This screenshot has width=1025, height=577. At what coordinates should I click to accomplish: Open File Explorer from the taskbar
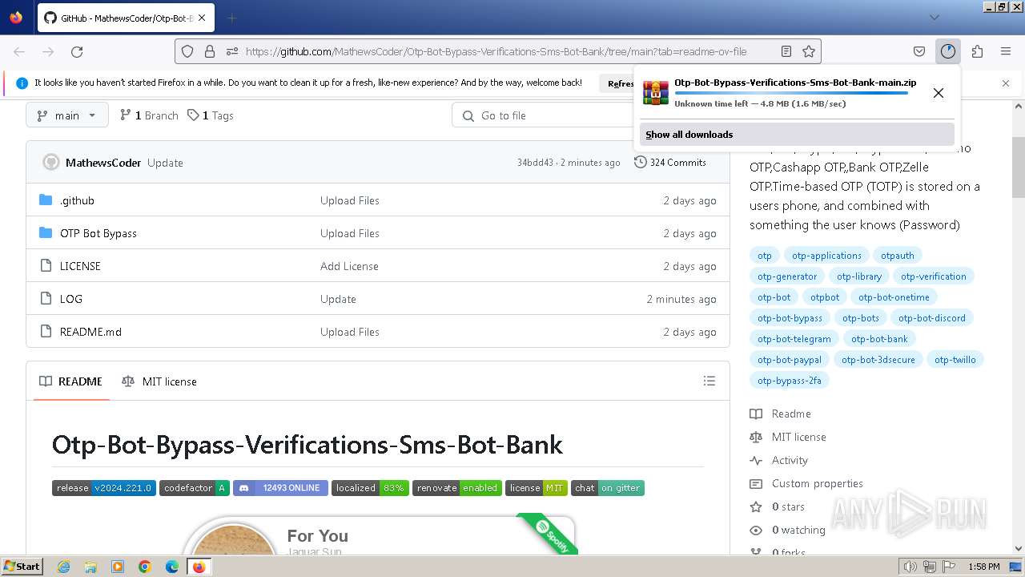pos(90,567)
